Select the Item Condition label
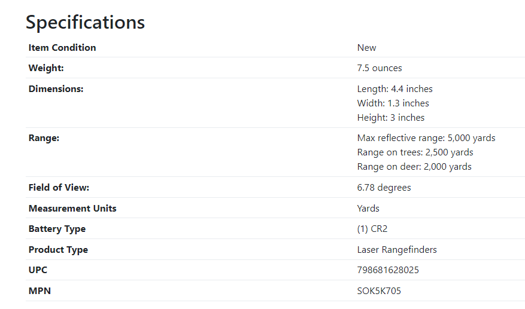Screen dimensions: 525x309 [x=62, y=47]
